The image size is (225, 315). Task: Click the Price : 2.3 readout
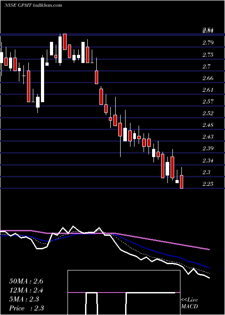coord(27,308)
